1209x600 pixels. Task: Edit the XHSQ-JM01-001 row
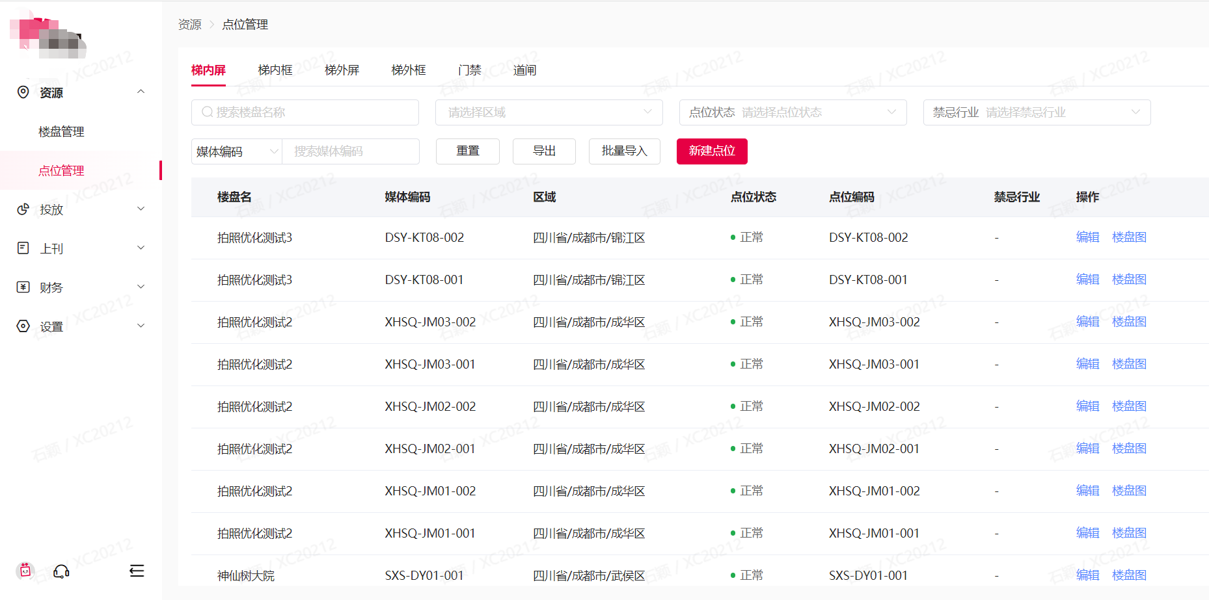[x=1088, y=533]
